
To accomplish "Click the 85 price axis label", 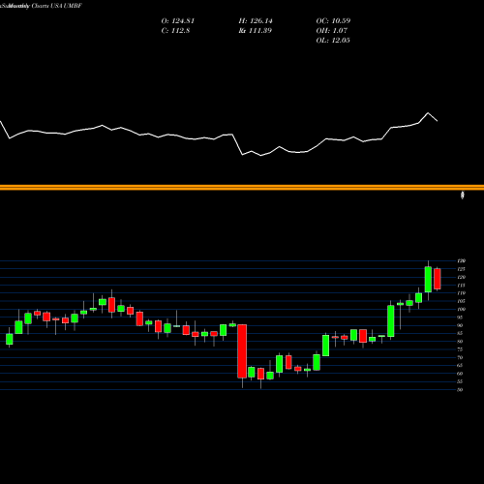I will point(460,333).
